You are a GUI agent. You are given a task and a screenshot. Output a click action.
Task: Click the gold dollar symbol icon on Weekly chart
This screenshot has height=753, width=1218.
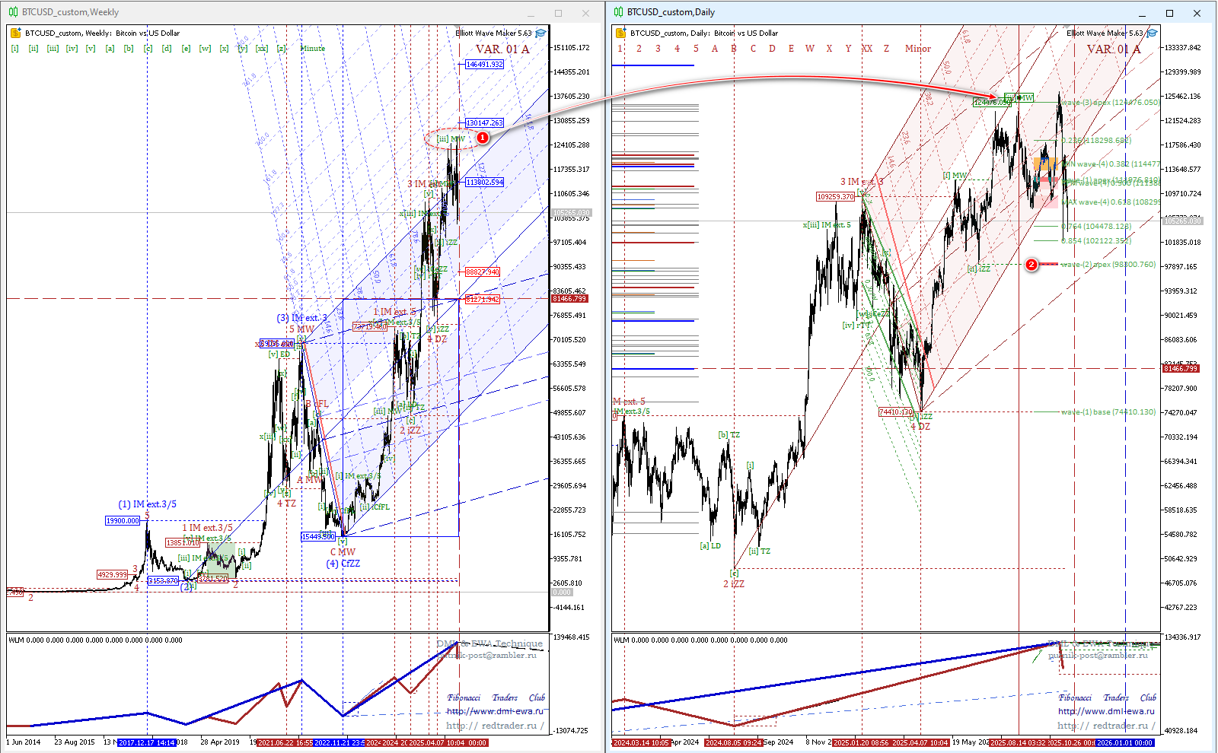click(15, 33)
